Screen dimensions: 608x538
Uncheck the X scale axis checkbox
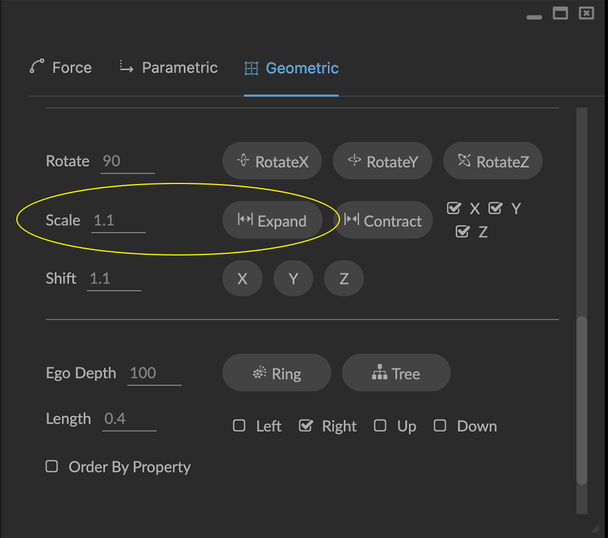tap(453, 208)
